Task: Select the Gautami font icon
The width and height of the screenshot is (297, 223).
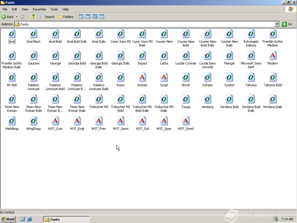Action: click(x=34, y=56)
